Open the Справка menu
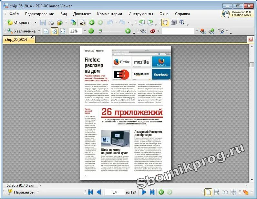Image resolution: width=257 pixels, height=199 pixels. pyautogui.click(x=182, y=14)
